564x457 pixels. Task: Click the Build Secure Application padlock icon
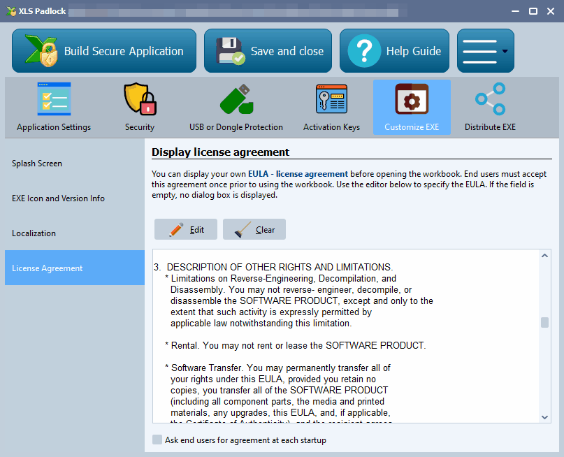tap(41, 51)
